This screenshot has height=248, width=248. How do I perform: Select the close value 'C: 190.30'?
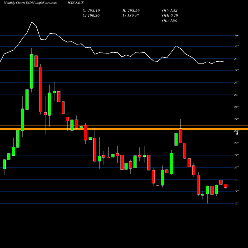[91, 15]
